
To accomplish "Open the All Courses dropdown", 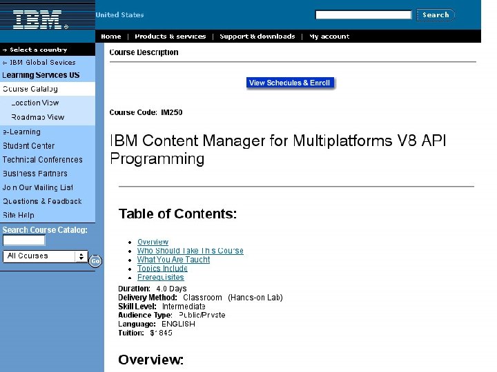I will pyautogui.click(x=46, y=256).
